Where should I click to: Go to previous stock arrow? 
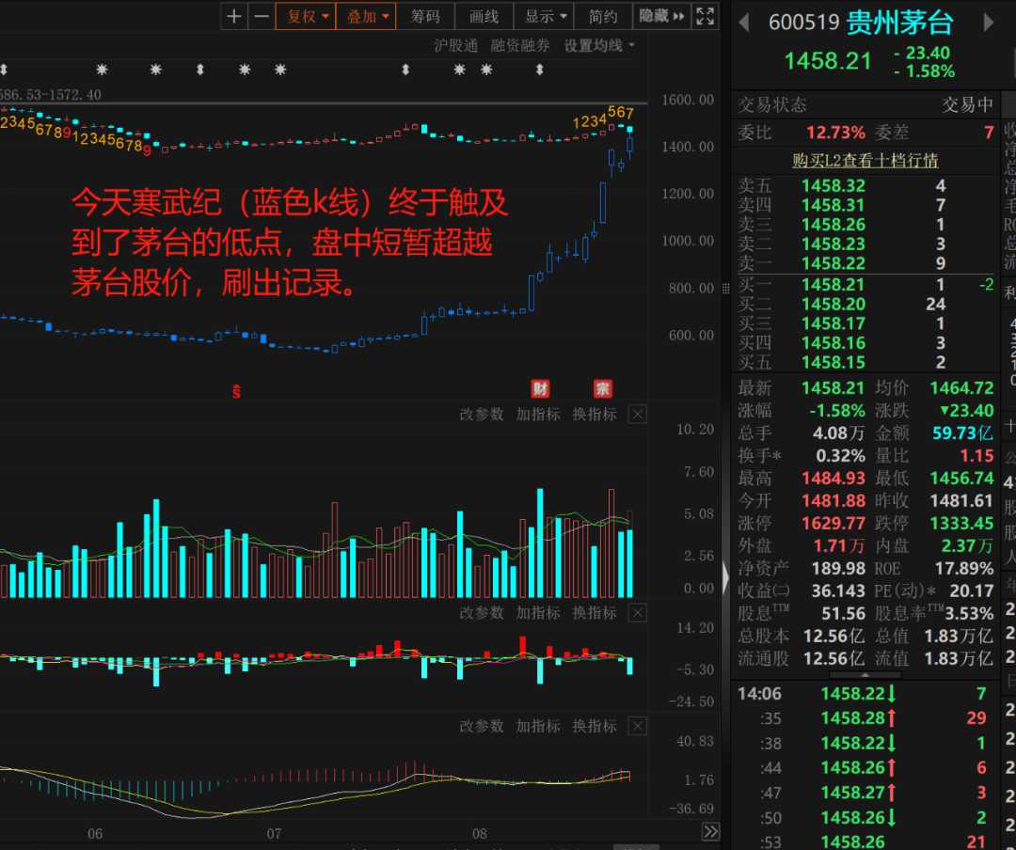point(744,23)
